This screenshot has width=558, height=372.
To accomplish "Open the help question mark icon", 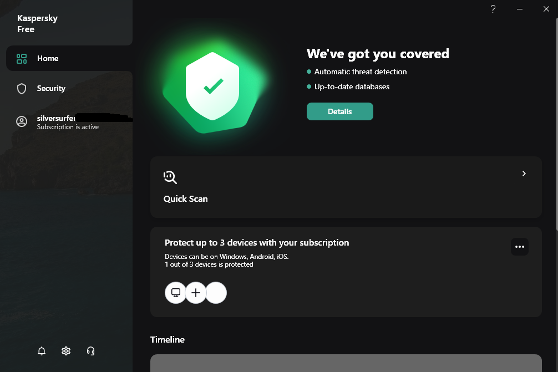I will tap(493, 9).
